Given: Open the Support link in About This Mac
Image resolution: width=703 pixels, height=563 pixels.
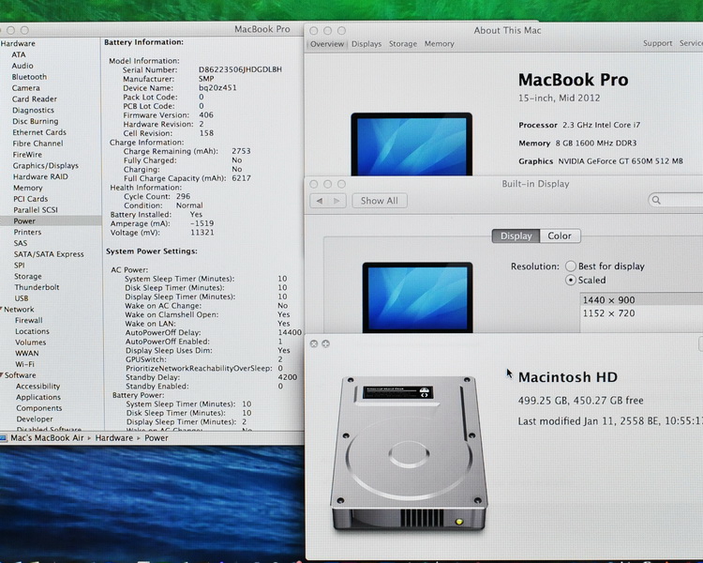Looking at the screenshot, I should 657,43.
